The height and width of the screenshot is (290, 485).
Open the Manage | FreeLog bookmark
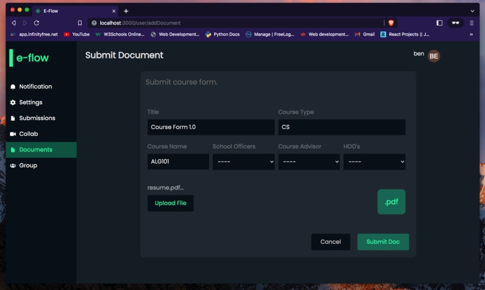tap(270, 34)
